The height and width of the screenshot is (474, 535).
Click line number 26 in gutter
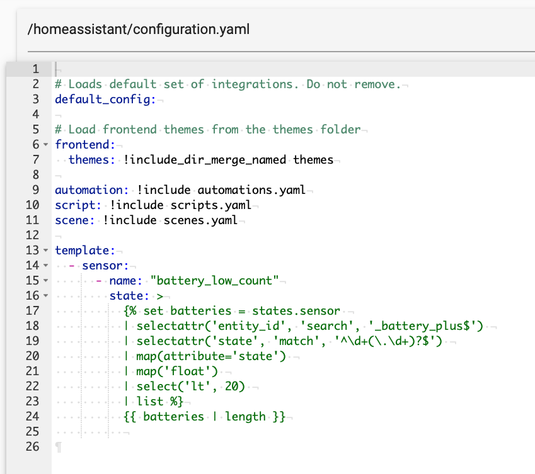click(x=32, y=447)
